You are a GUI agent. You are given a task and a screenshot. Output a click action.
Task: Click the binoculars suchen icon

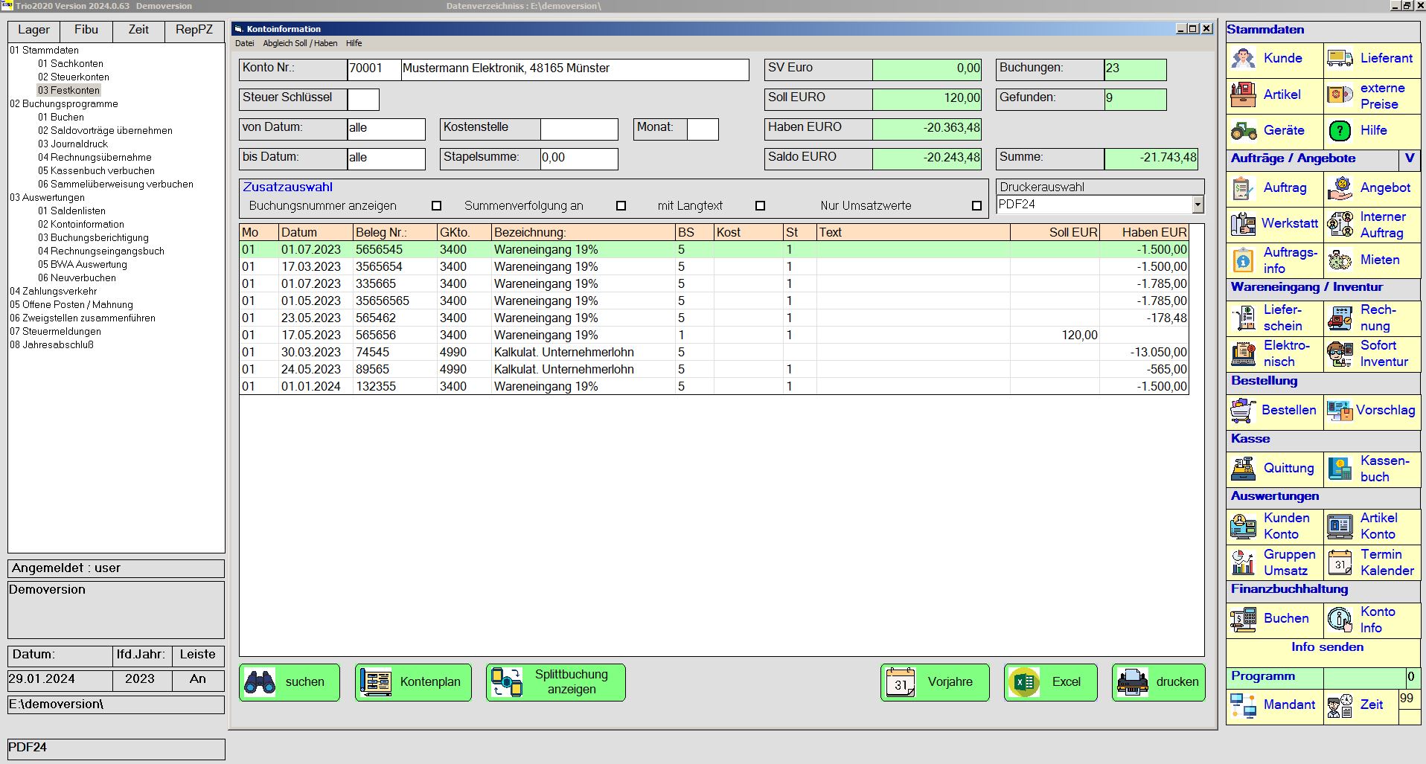(x=260, y=682)
